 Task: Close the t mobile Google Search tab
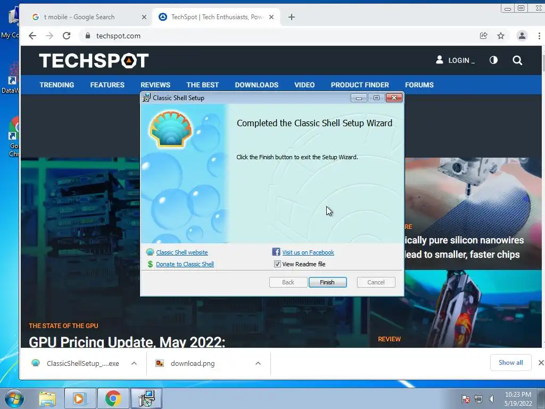click(x=144, y=17)
